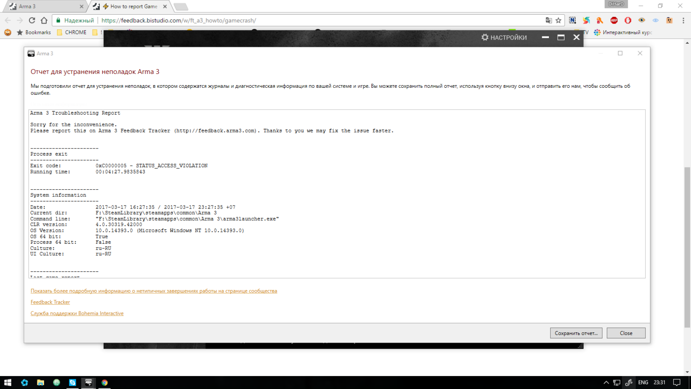Click the colorful pinwheel extension icon
Image resolution: width=691 pixels, height=389 pixels.
coord(586,20)
